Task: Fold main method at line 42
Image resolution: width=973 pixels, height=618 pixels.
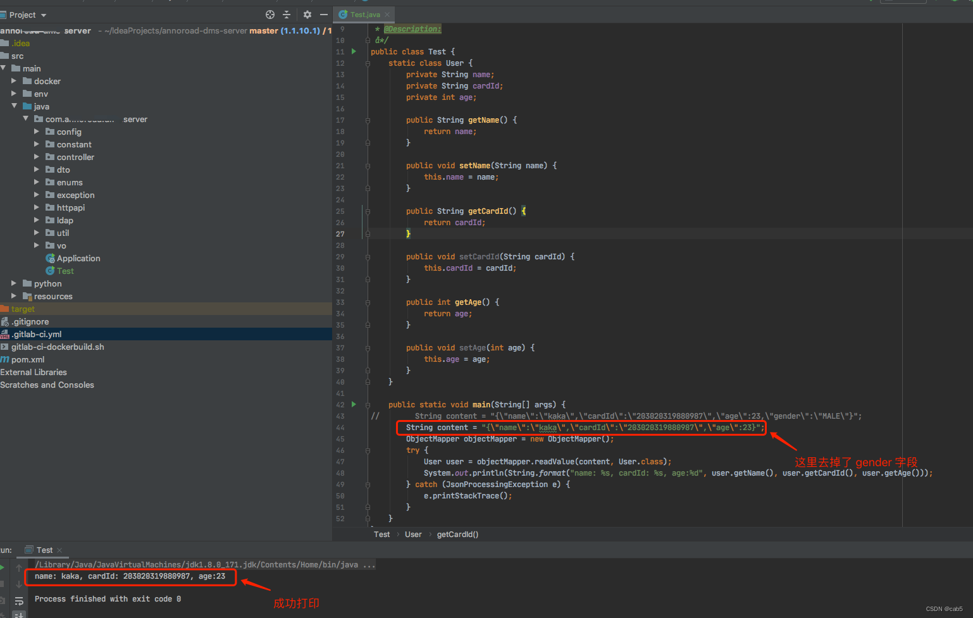Action: (x=368, y=405)
